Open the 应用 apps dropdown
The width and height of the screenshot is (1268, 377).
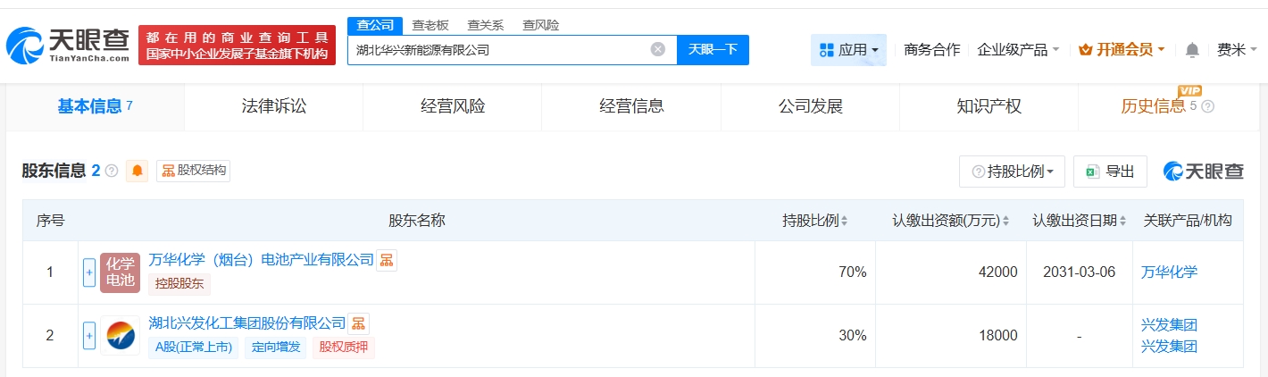pyautogui.click(x=848, y=50)
